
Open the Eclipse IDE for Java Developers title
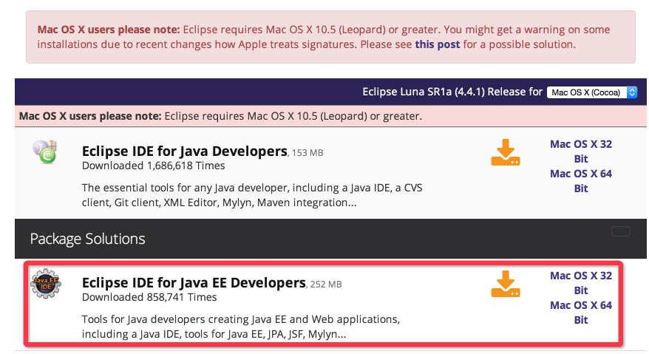(x=184, y=151)
